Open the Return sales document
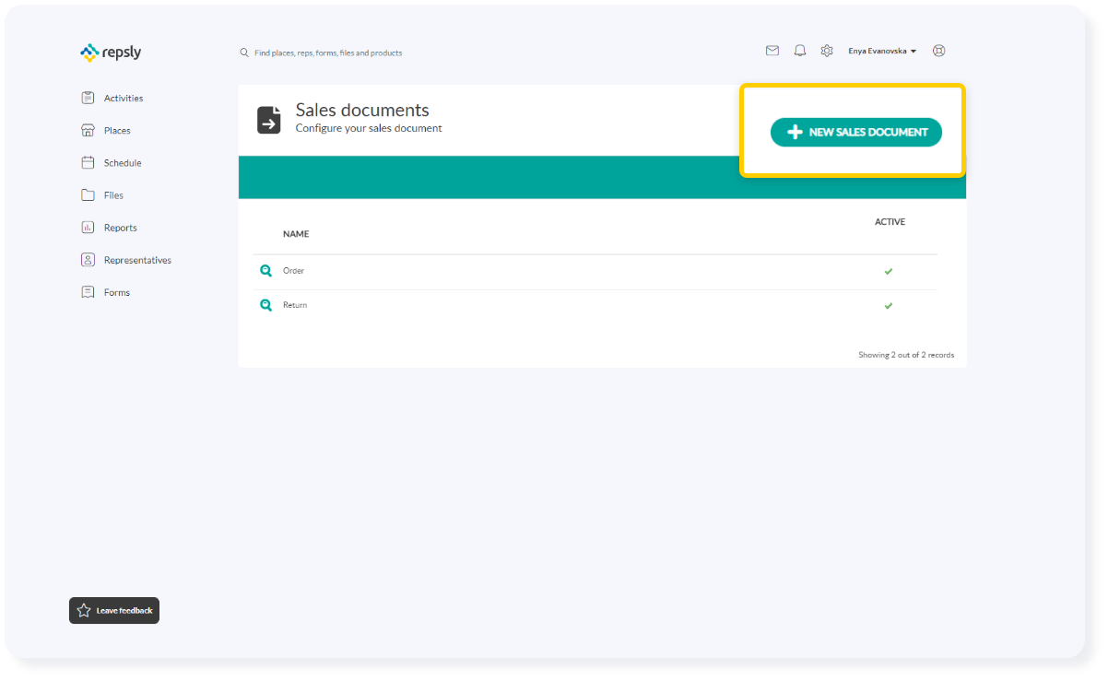The height and width of the screenshot is (681, 1108). click(x=295, y=305)
